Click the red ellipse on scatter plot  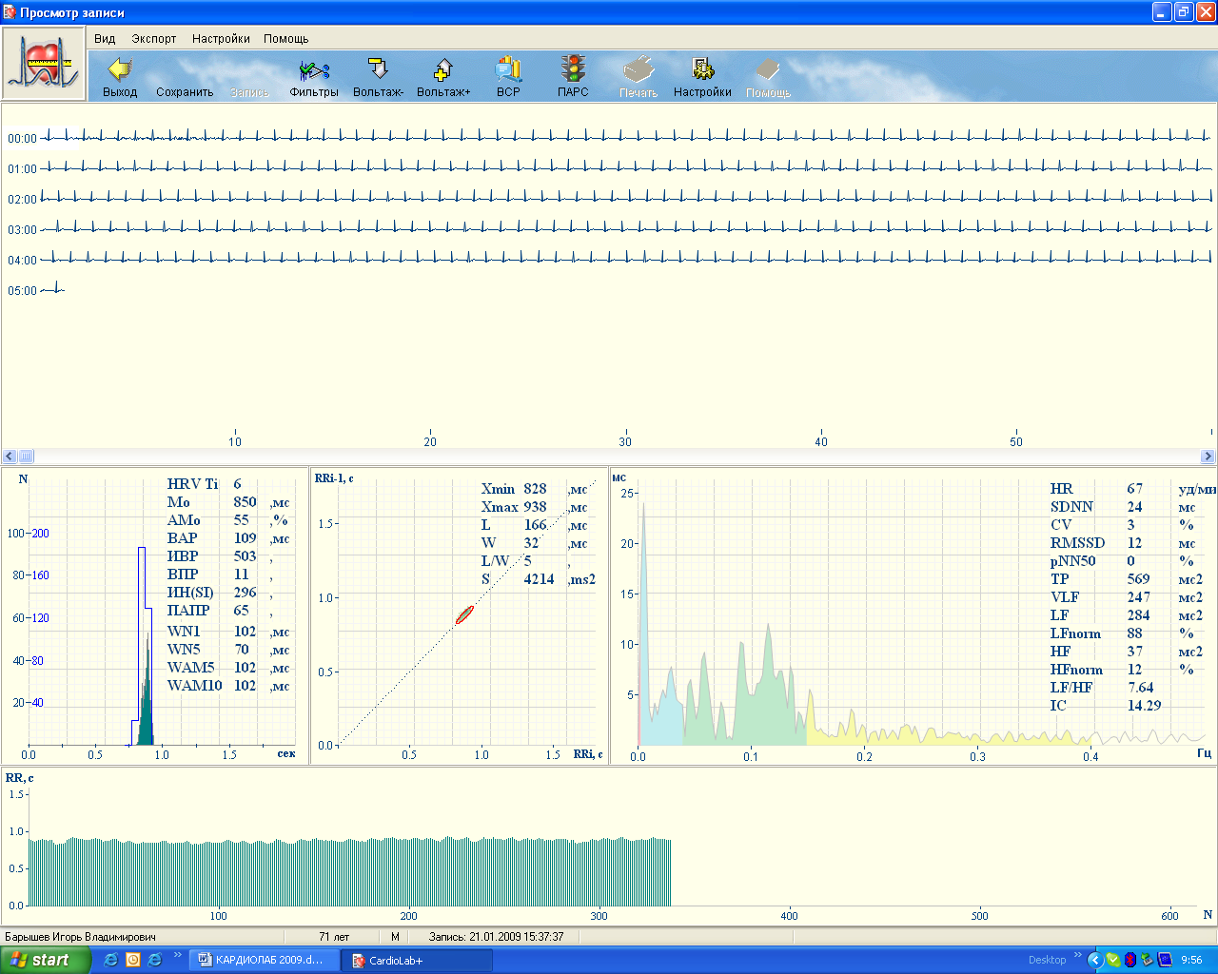tap(464, 614)
